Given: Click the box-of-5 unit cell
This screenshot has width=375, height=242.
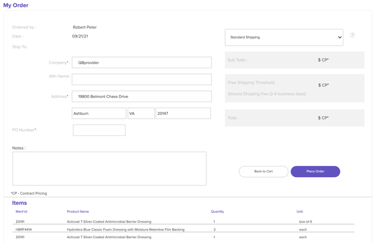Looking at the screenshot, I should tap(305, 222).
